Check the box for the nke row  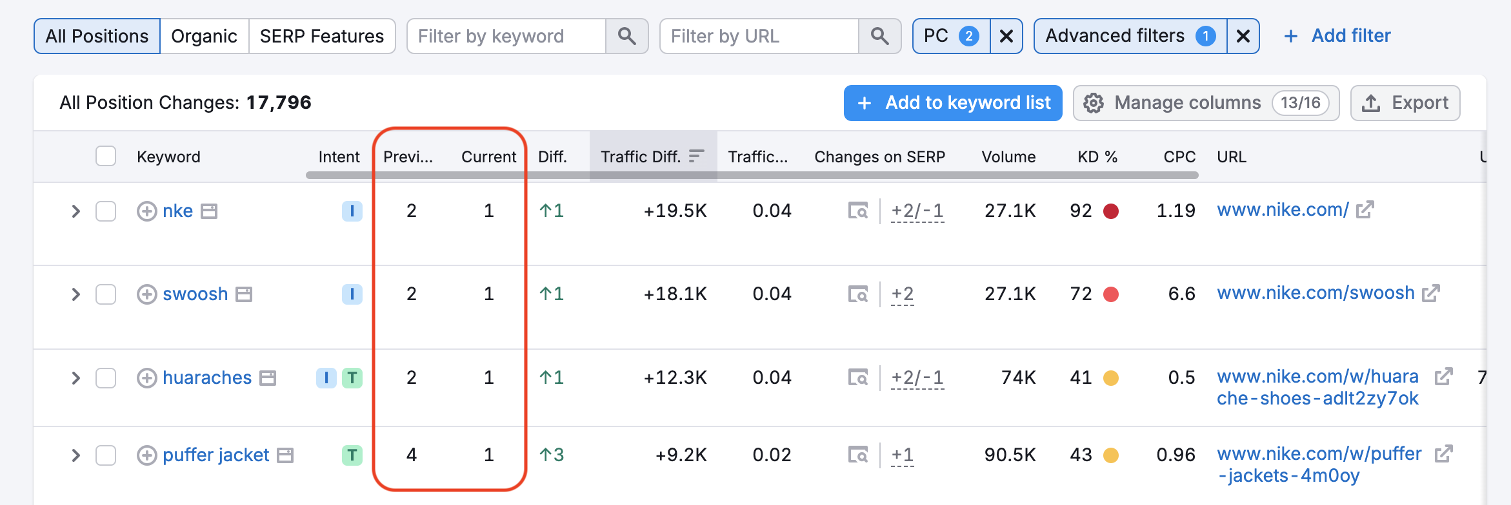pyautogui.click(x=106, y=211)
